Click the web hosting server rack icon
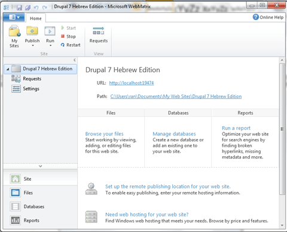 click(x=91, y=217)
